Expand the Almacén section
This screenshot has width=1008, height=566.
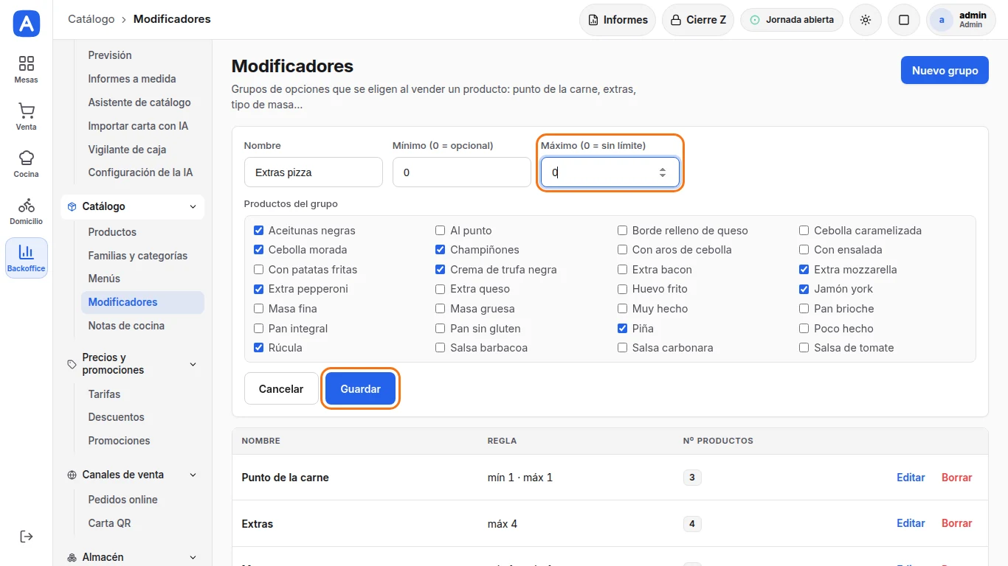(132, 557)
